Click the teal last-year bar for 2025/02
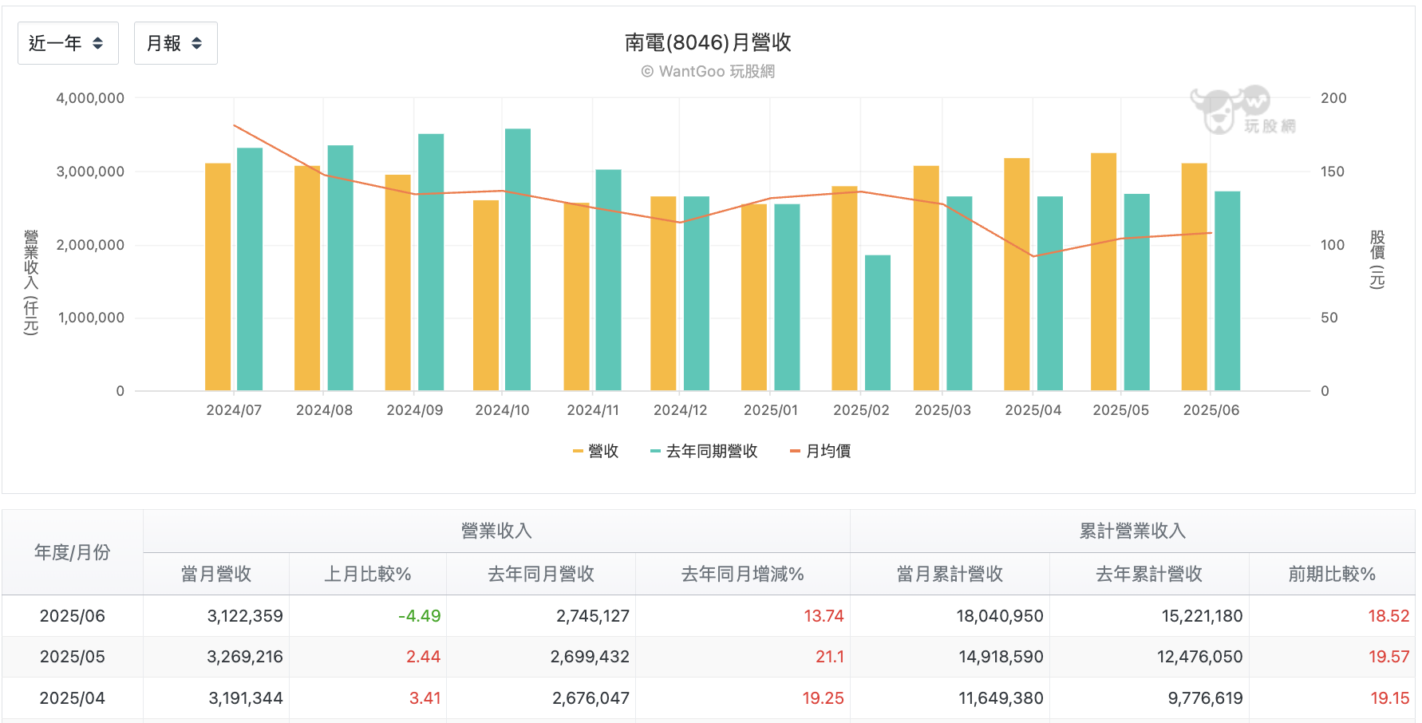Viewport: 1422px width, 723px height. click(878, 323)
